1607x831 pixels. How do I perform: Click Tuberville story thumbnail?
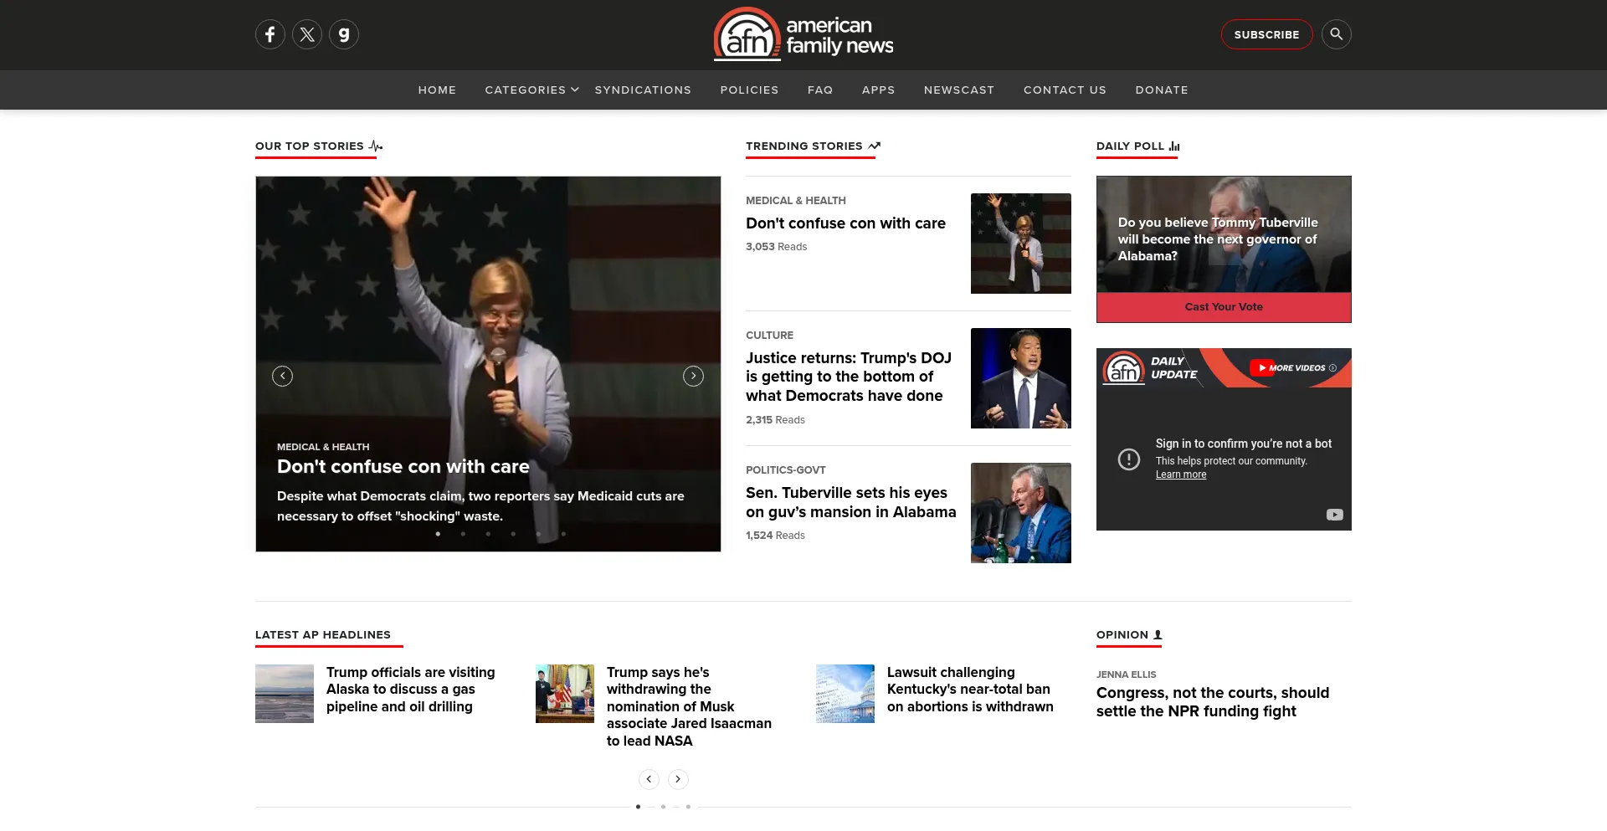1021,513
